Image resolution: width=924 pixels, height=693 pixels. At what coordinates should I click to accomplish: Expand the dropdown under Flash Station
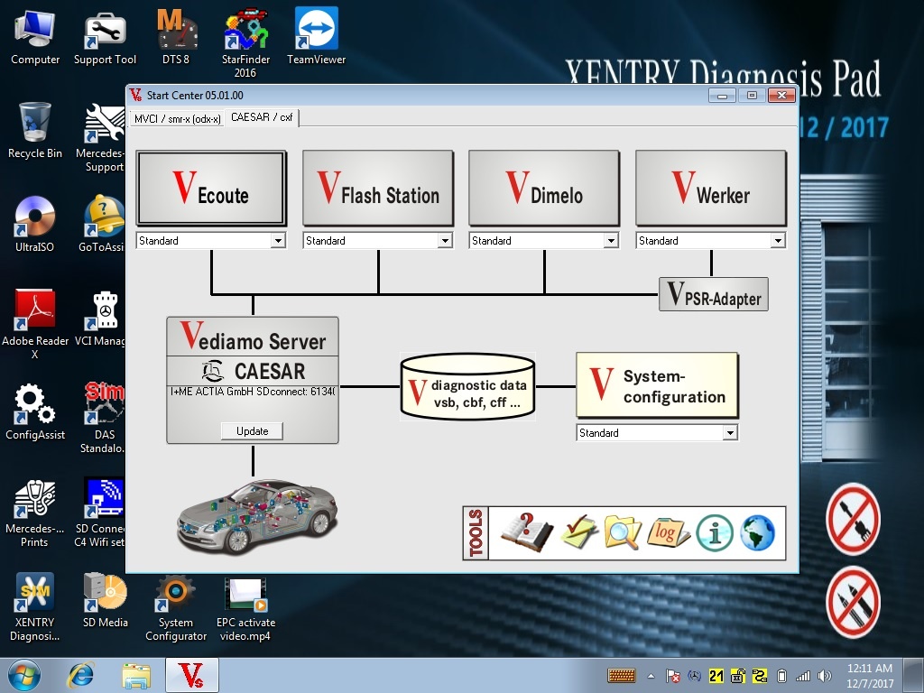point(444,241)
